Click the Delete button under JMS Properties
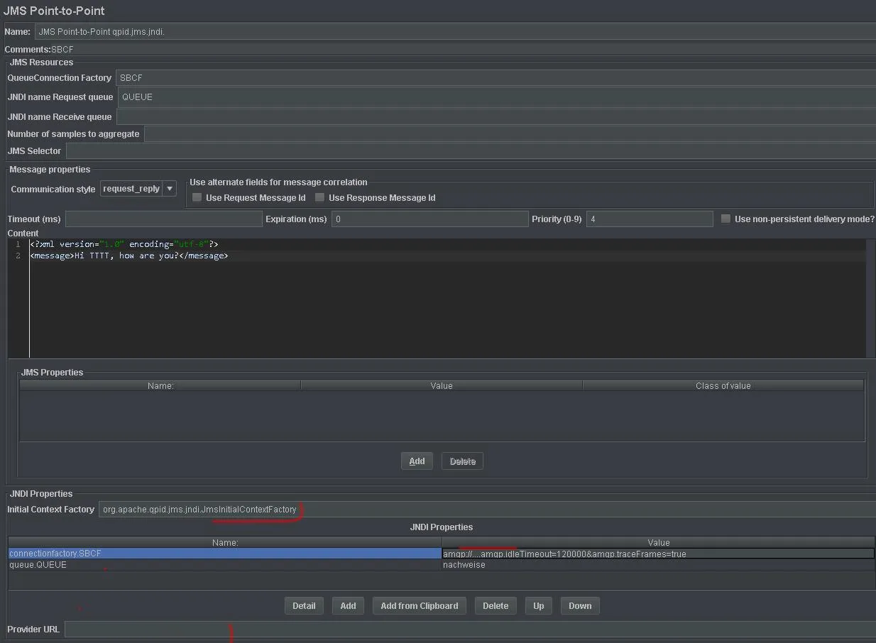 point(463,461)
